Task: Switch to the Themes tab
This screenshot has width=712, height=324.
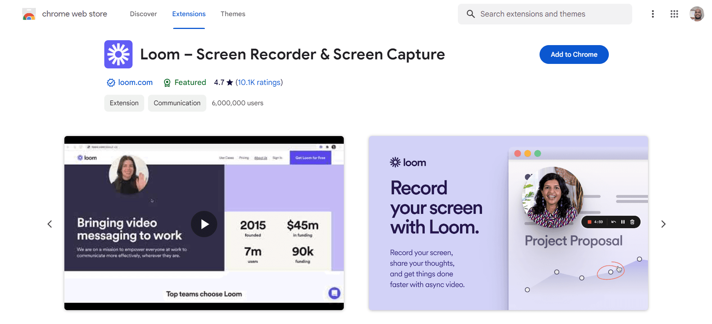Action: pyautogui.click(x=233, y=14)
